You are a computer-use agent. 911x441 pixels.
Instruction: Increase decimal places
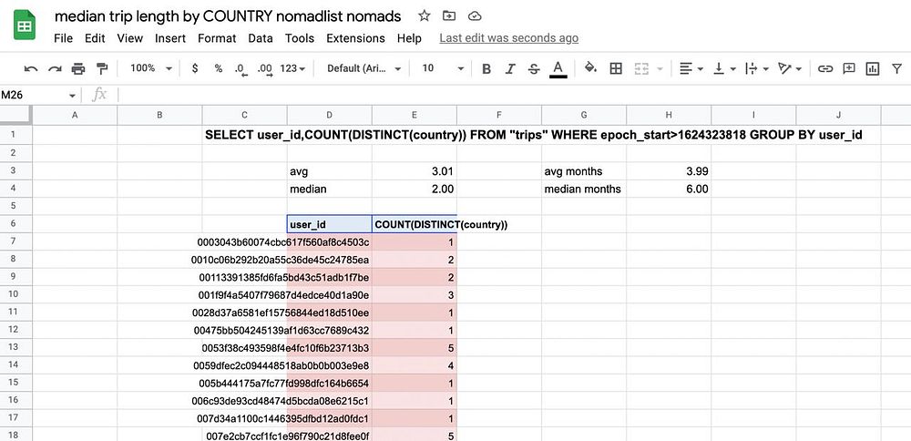pos(265,69)
